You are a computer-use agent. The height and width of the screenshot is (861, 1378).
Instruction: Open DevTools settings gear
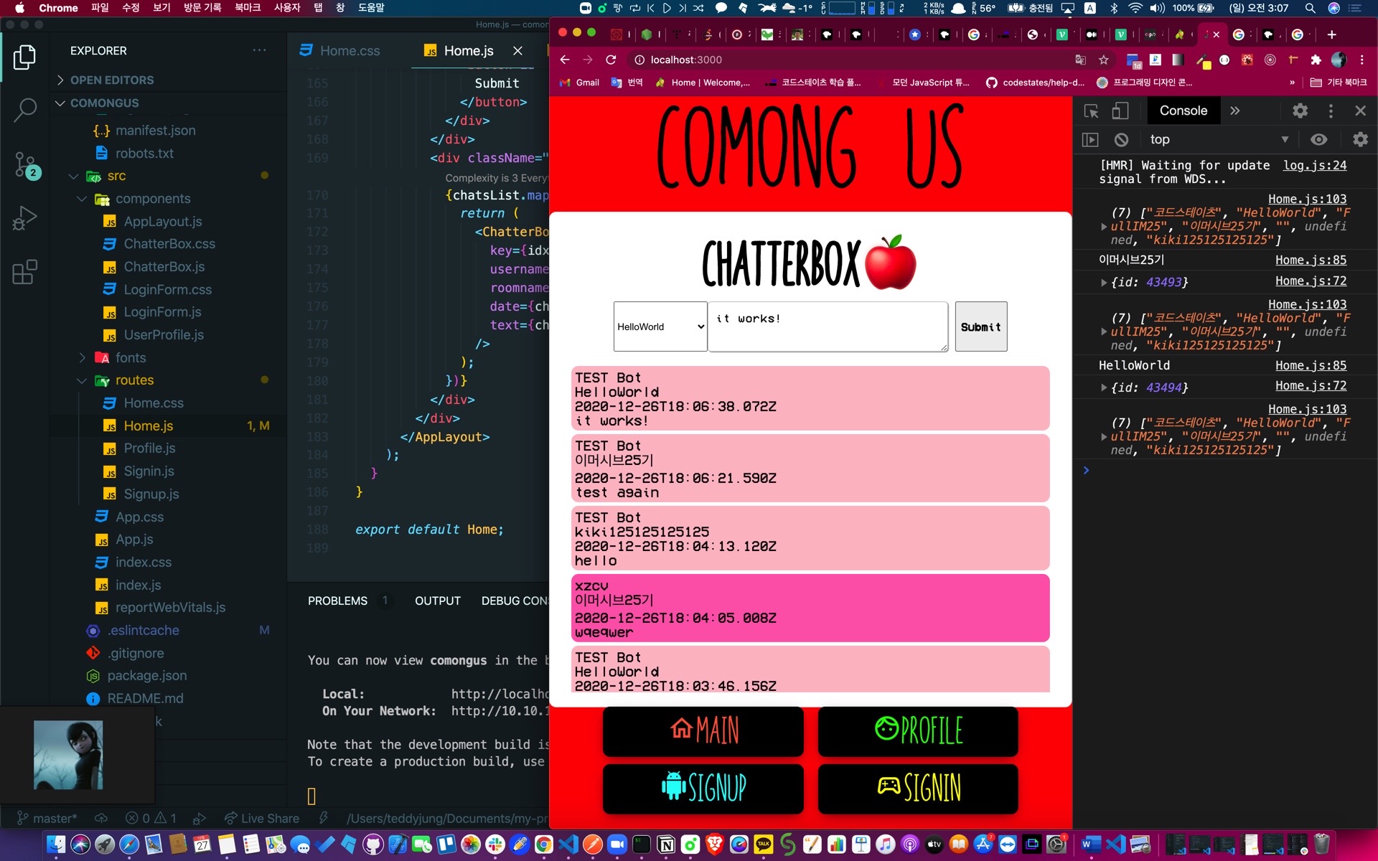pos(1300,110)
